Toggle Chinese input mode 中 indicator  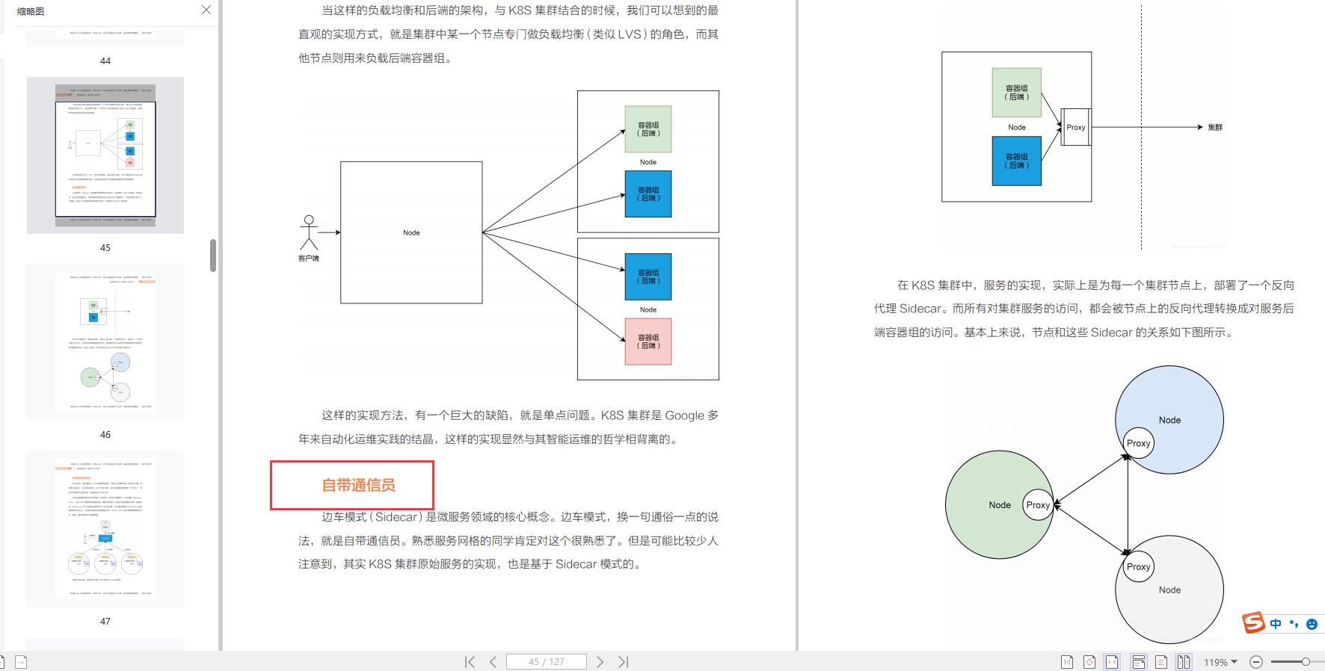(1276, 624)
